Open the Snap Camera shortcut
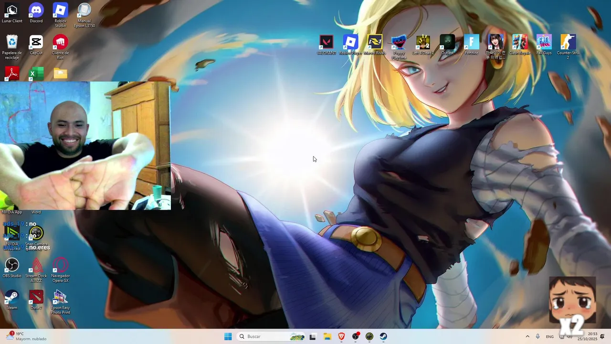The image size is (611, 344). click(x=36, y=238)
